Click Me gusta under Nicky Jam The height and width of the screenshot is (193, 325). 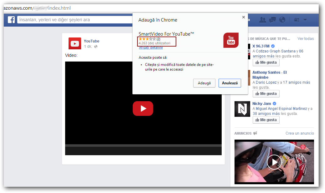tap(266, 120)
